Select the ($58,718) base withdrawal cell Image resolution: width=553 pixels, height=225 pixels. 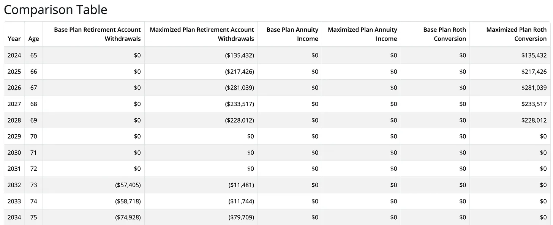tap(128, 201)
